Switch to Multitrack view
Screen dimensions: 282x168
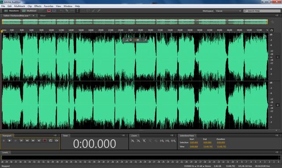point(30,11)
